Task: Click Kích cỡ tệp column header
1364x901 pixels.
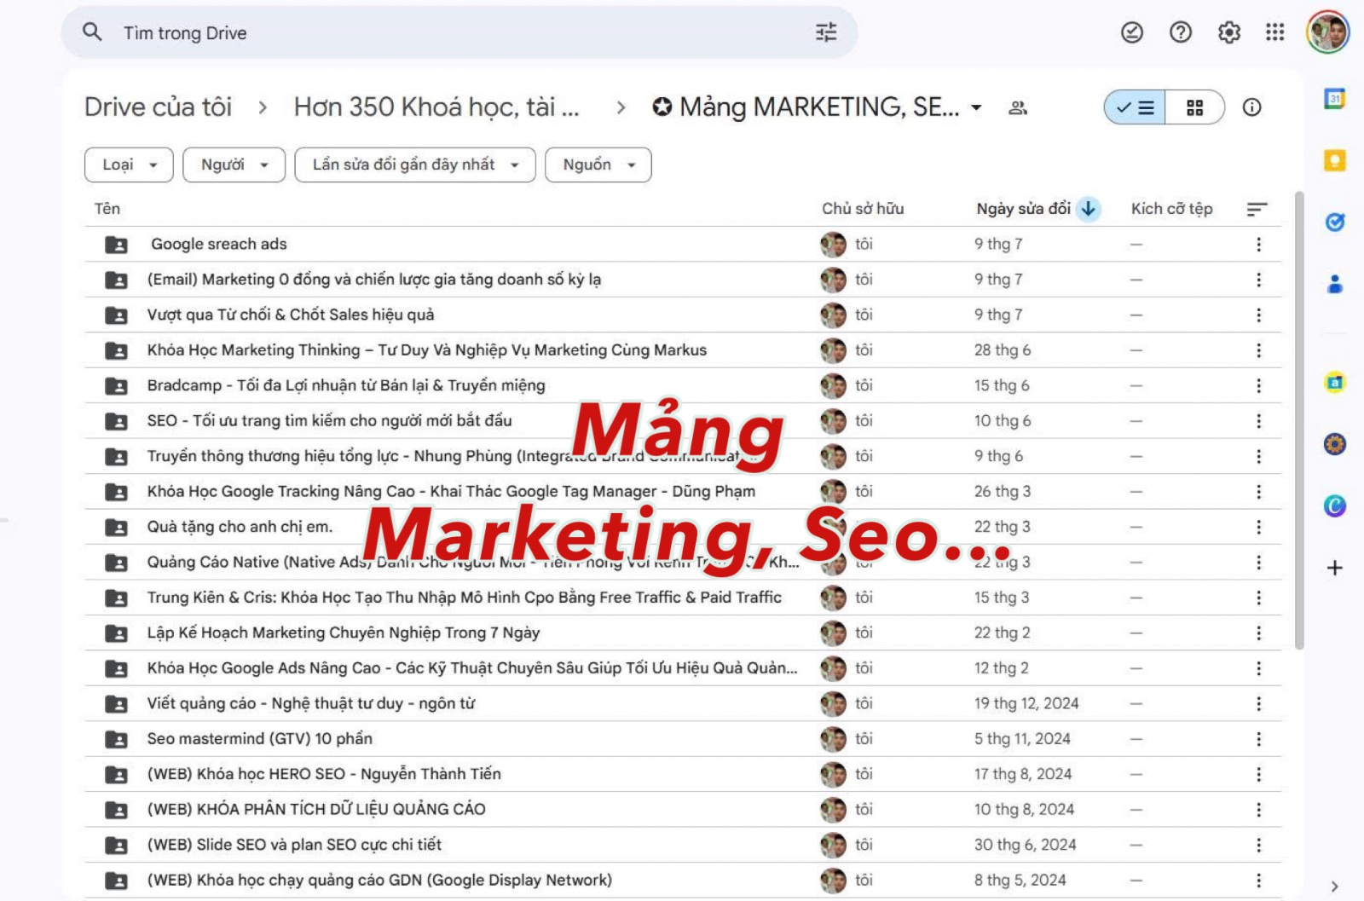Action: 1171,209
